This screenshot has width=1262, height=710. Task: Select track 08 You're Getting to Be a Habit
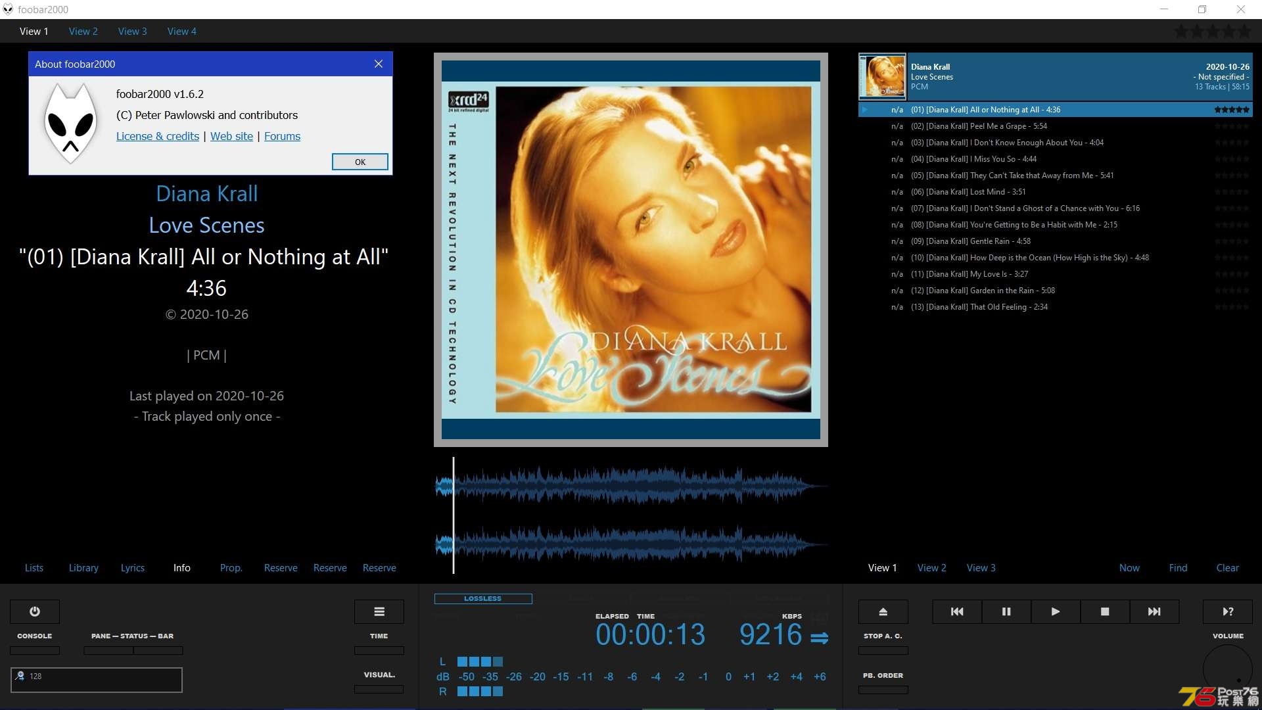[1056, 225]
